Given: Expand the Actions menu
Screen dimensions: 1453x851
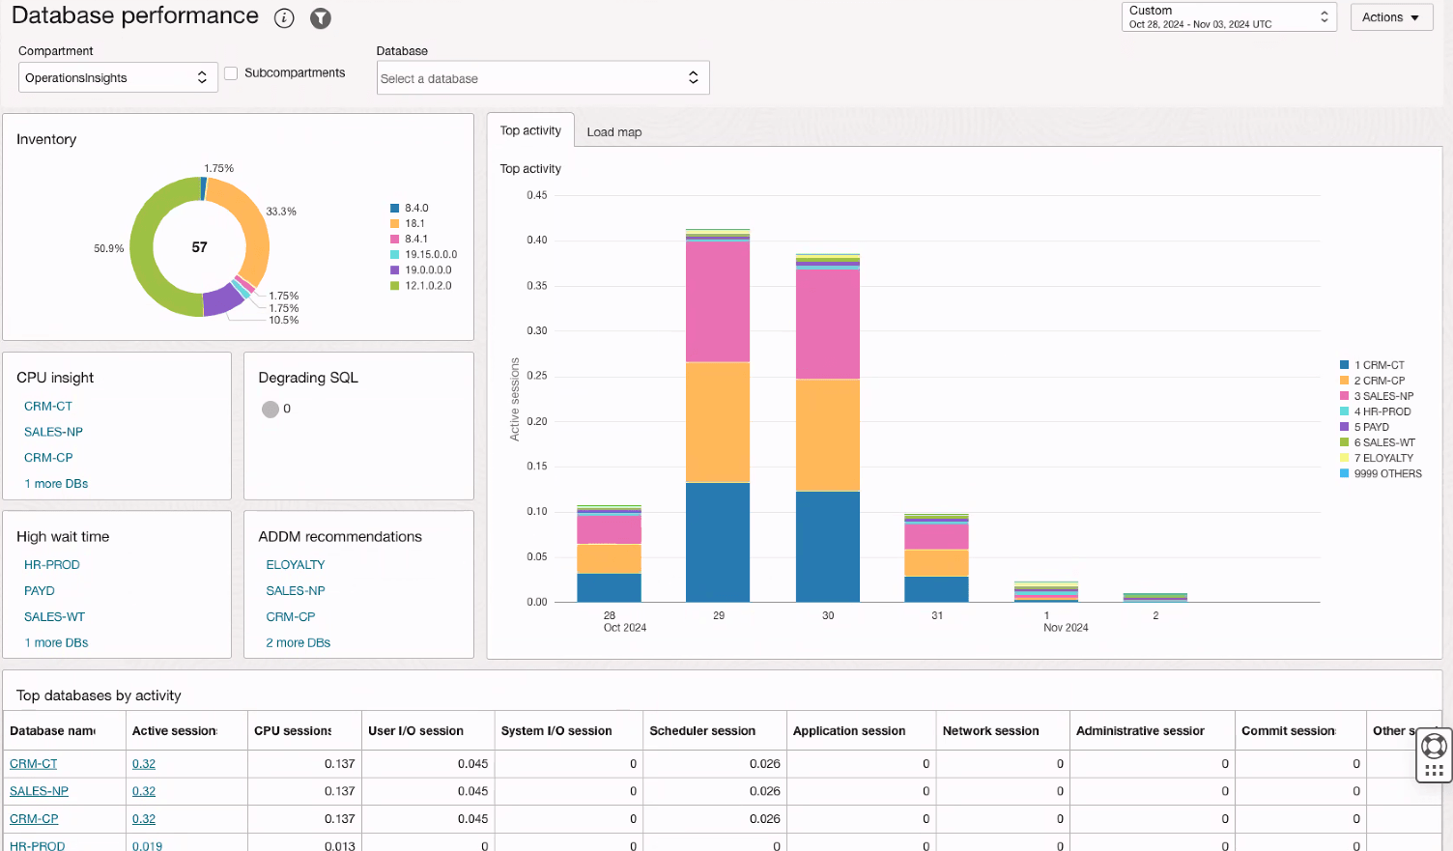Looking at the screenshot, I should 1391,16.
